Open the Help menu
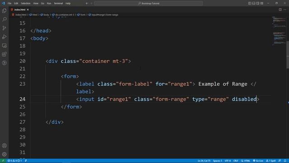The width and height of the screenshot is (289, 163). click(68, 3)
